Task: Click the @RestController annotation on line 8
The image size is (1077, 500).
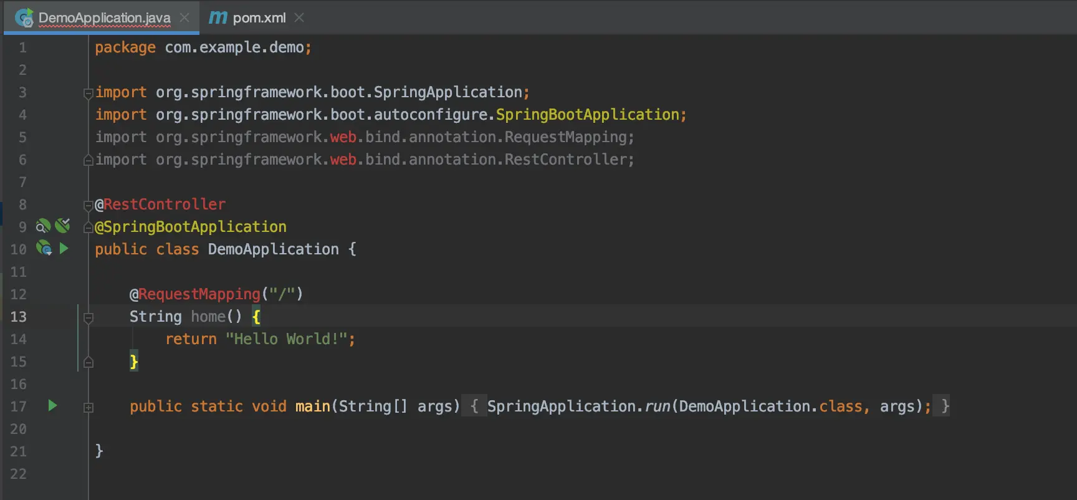Action: pos(160,204)
